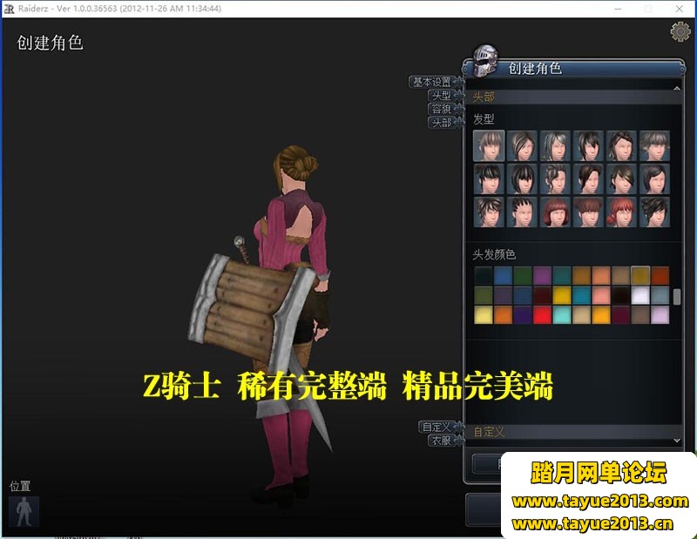
Task: Click the small scrollbar thumb beside swatches
Action: (677, 296)
